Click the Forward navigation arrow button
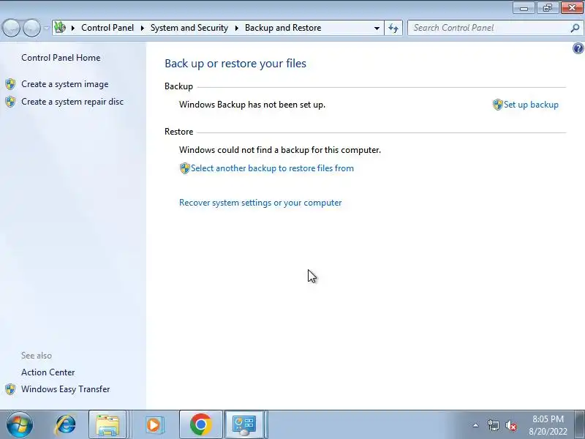 pyautogui.click(x=31, y=28)
